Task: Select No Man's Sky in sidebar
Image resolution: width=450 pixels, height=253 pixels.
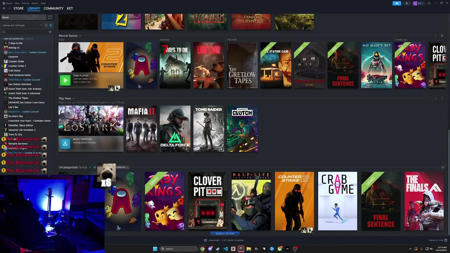Action: [x=15, y=116]
